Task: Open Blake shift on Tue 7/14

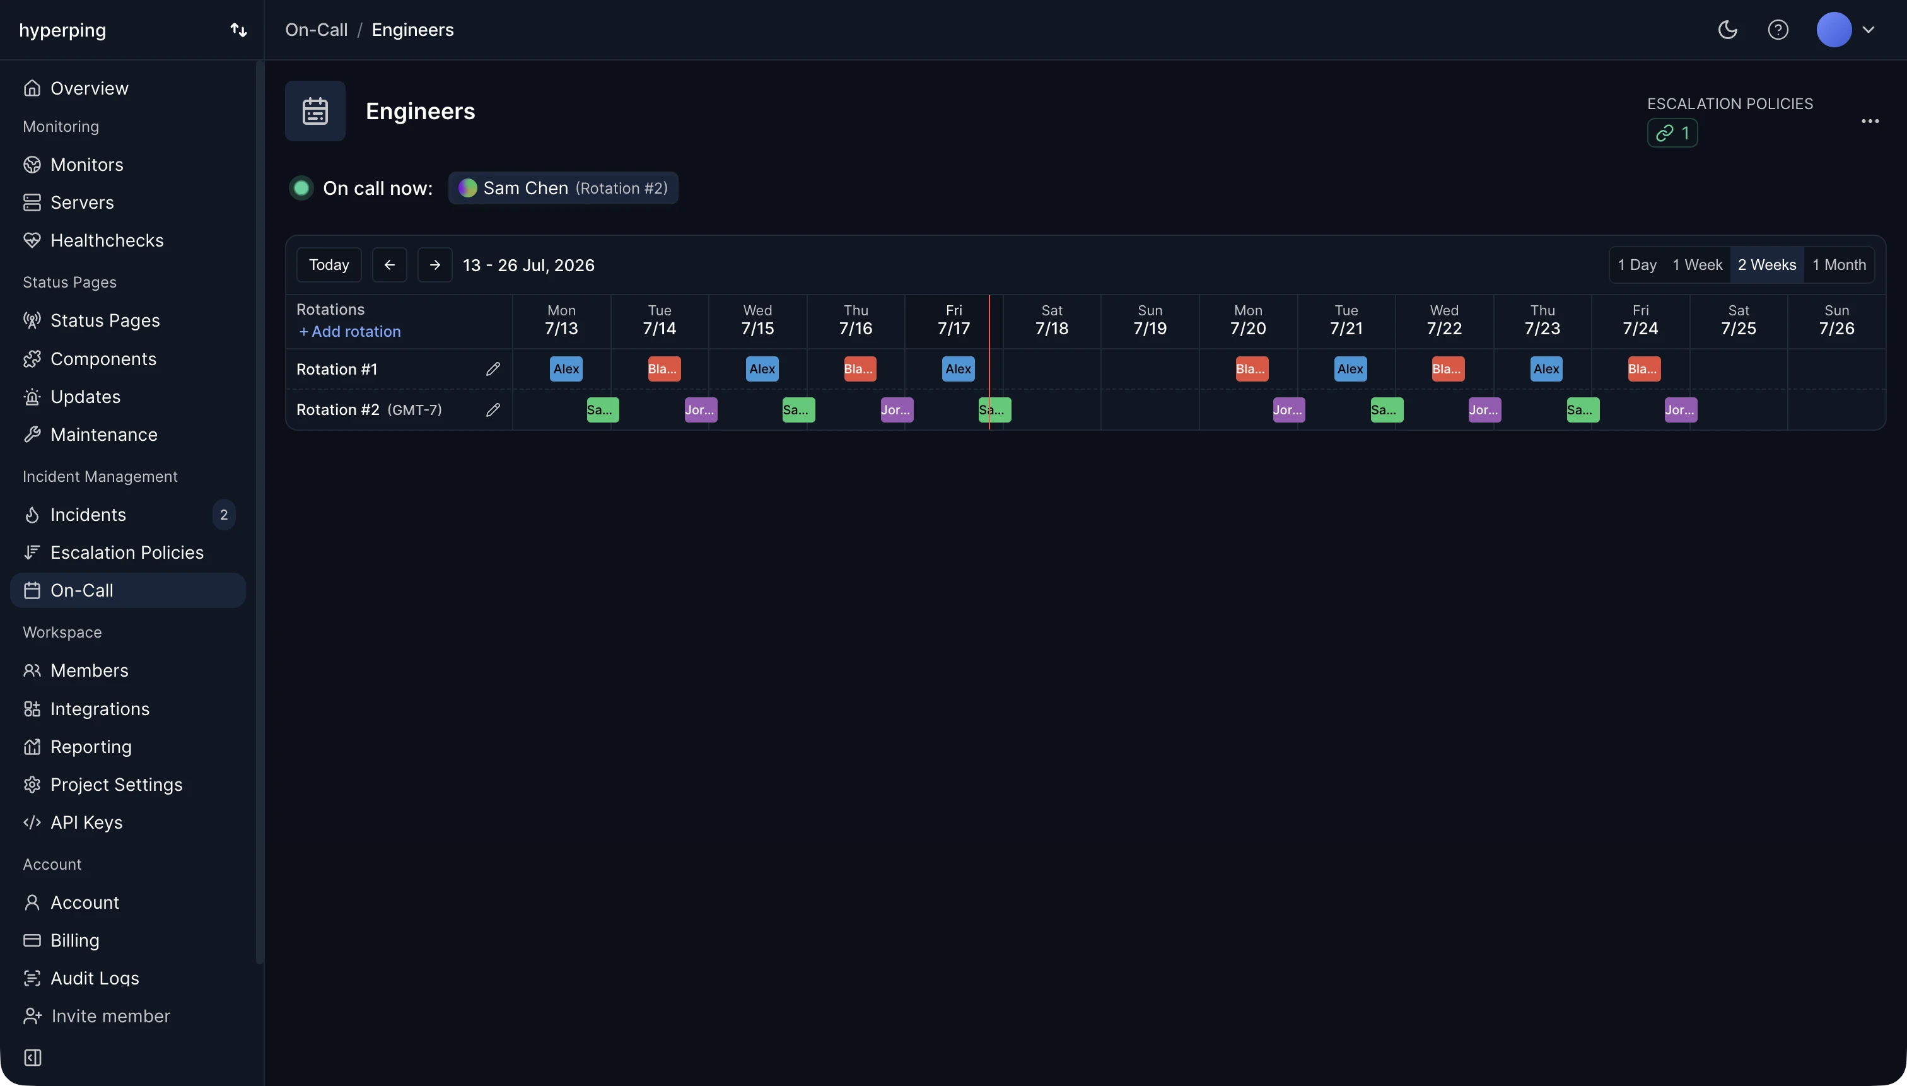Action: [664, 369]
